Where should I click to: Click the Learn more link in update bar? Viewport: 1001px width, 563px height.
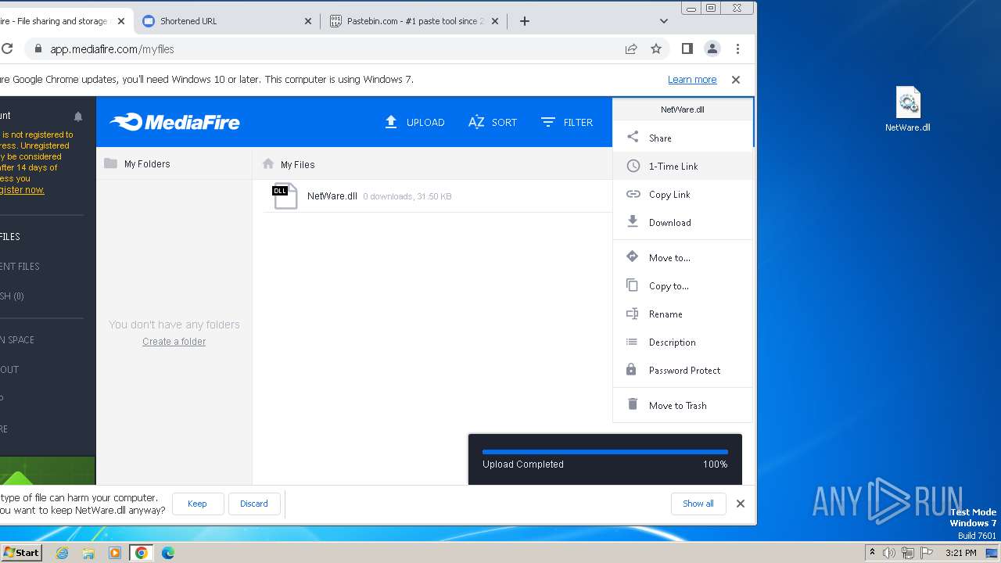tap(692, 80)
